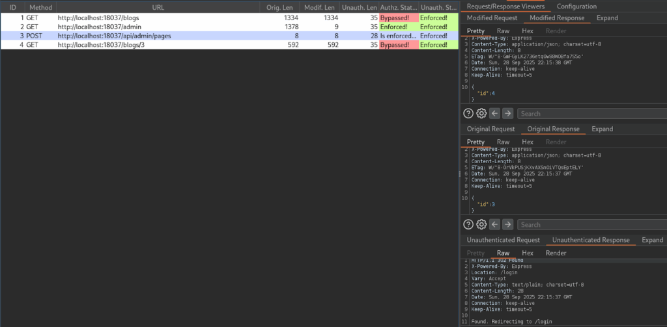Viewport: 667px width, 327px height.
Task: Select Hex view in Original Response panel
Action: tap(528, 142)
